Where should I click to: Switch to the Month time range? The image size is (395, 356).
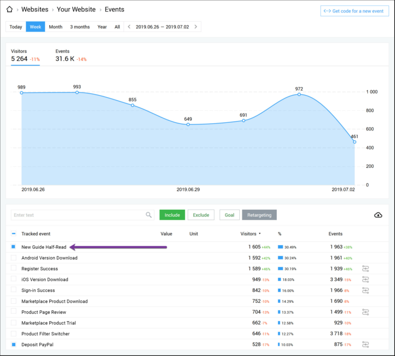coord(55,27)
